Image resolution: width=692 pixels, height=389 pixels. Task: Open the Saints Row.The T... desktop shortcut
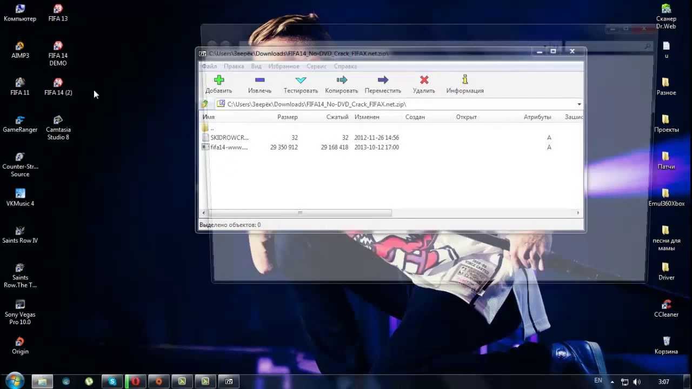pyautogui.click(x=20, y=275)
